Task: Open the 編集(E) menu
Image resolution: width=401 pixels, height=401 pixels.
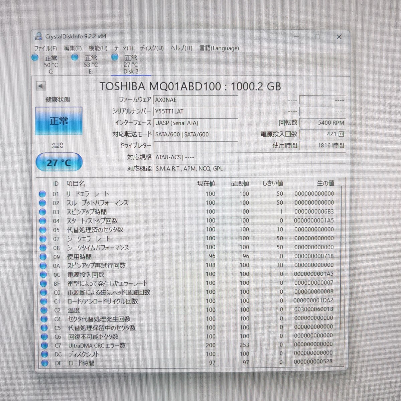Action: pos(73,48)
